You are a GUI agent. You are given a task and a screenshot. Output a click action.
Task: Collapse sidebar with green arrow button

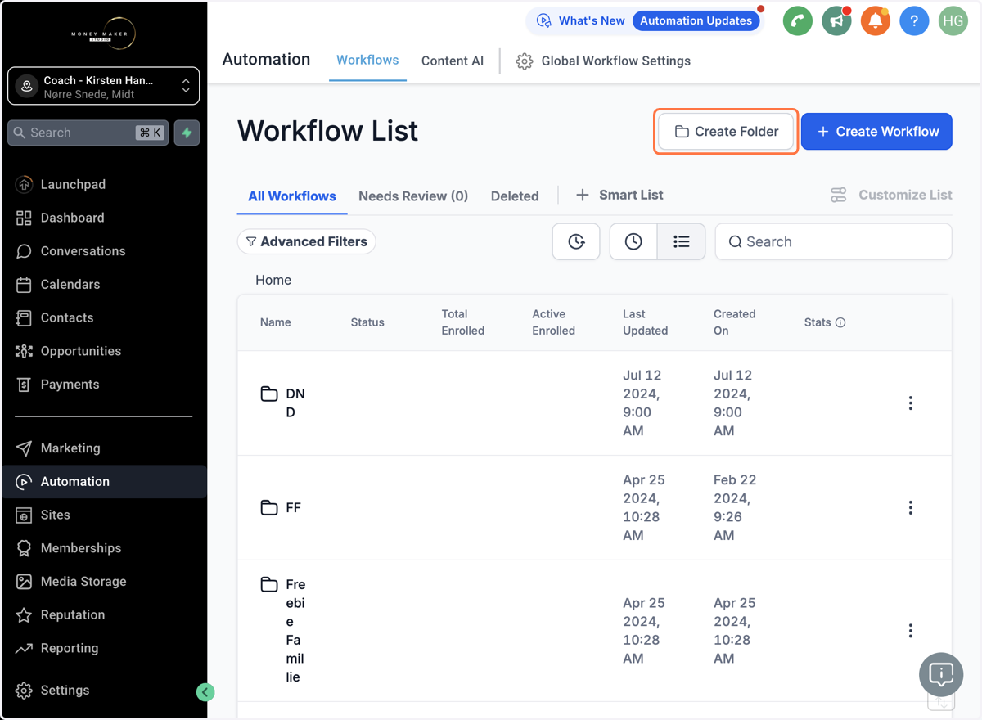pos(205,692)
